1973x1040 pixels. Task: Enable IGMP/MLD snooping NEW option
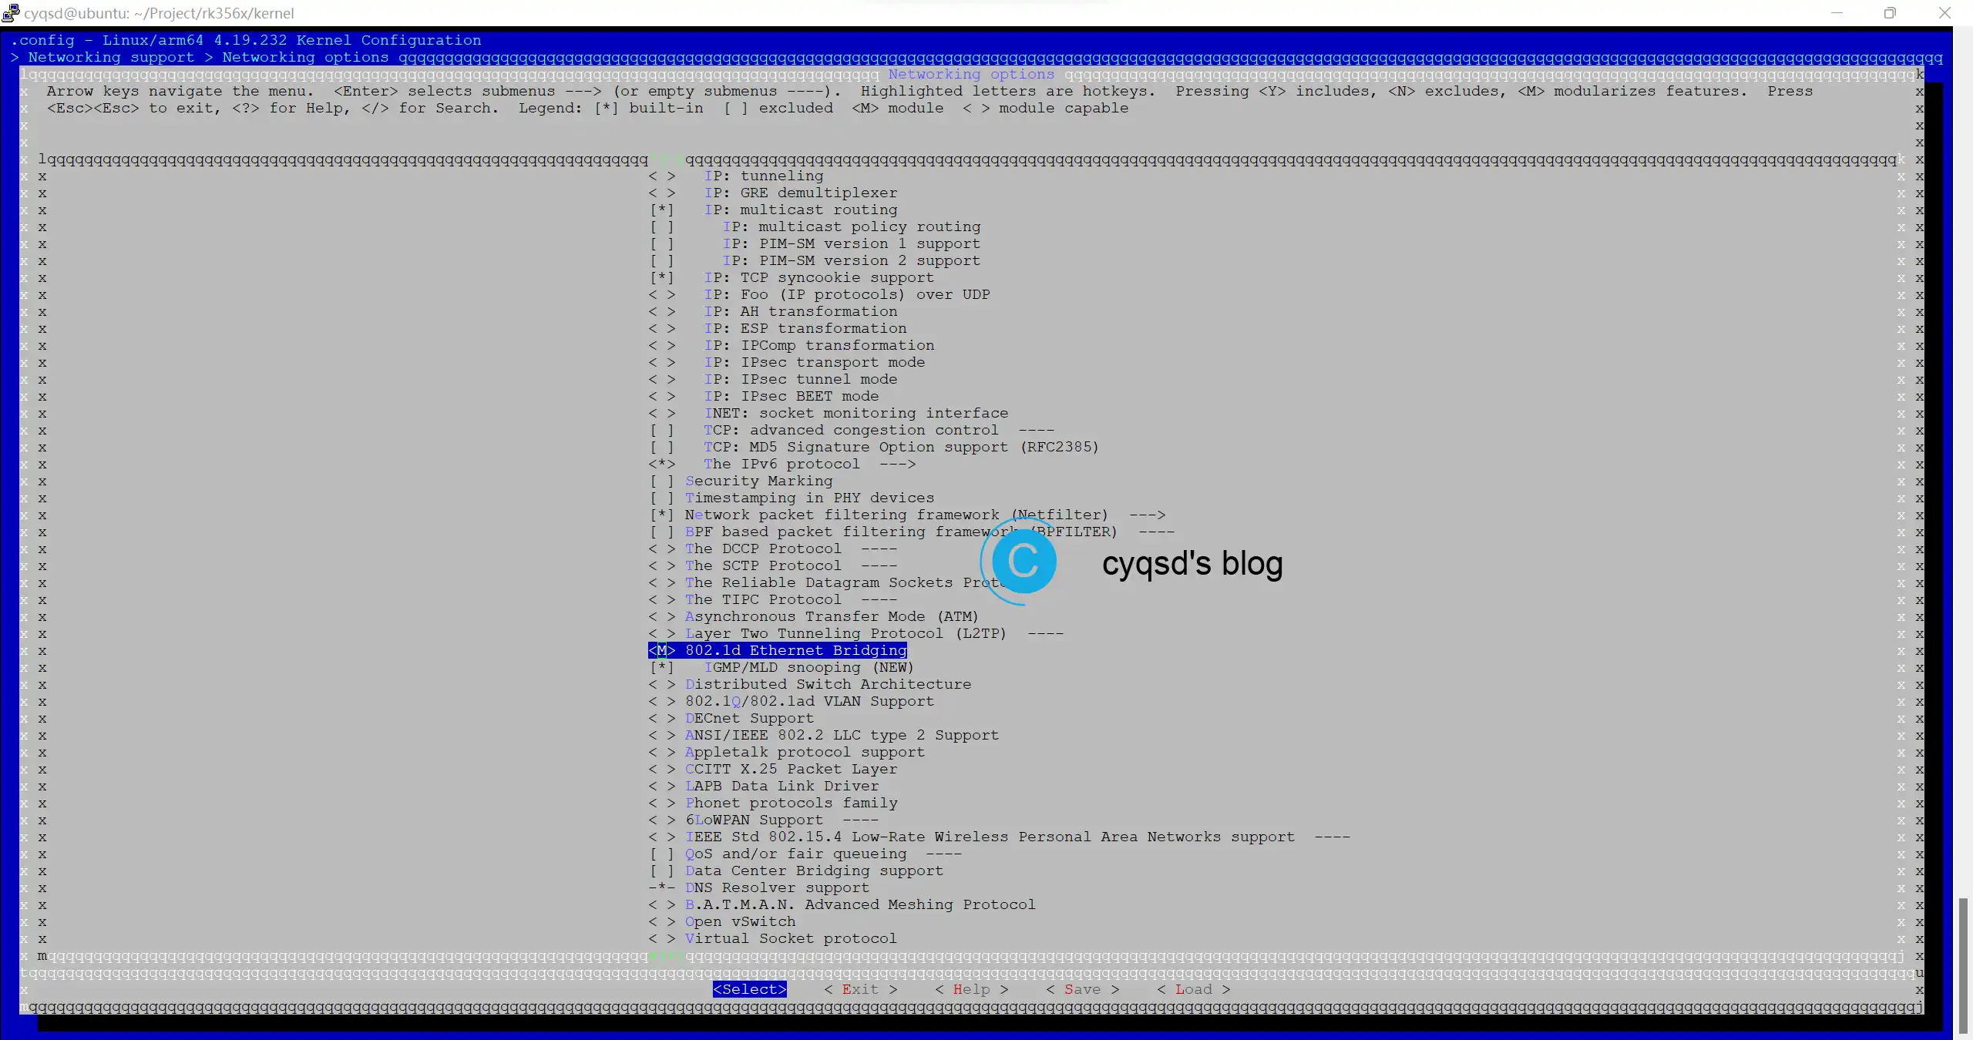660,667
